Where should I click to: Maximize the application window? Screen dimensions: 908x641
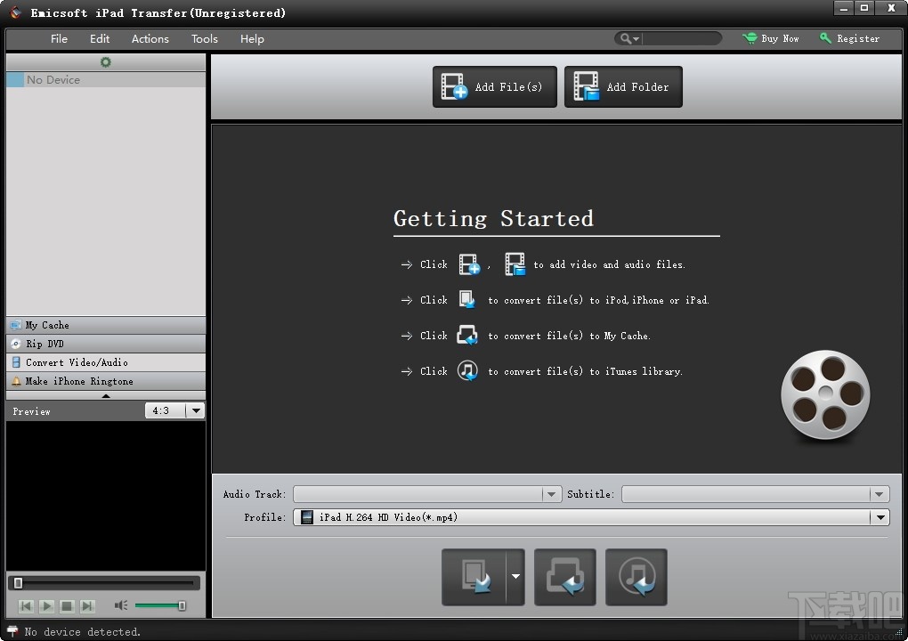click(864, 8)
